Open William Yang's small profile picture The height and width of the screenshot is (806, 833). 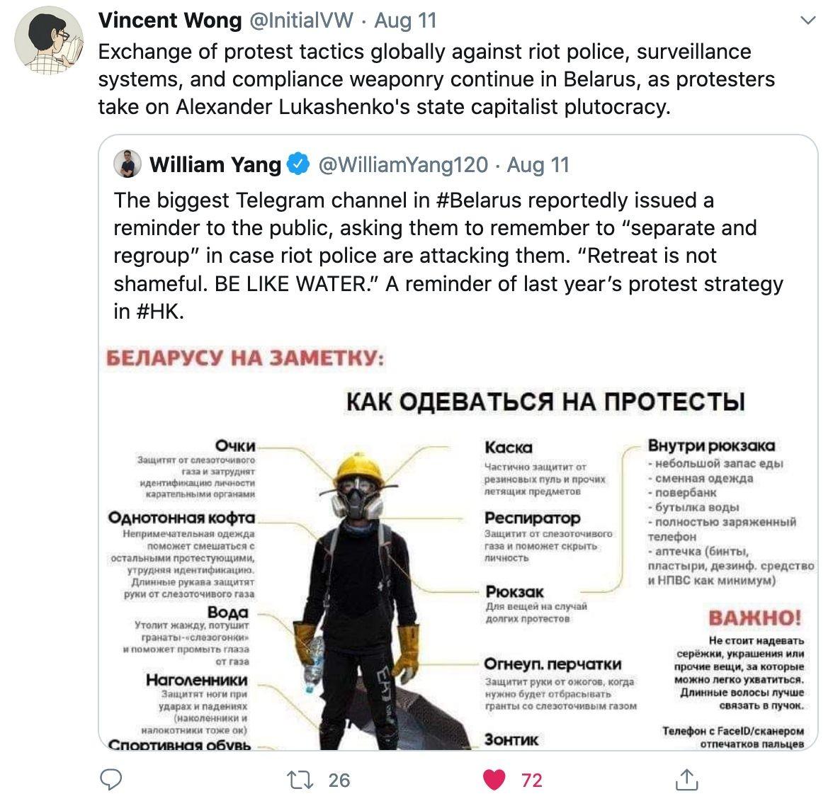[127, 164]
